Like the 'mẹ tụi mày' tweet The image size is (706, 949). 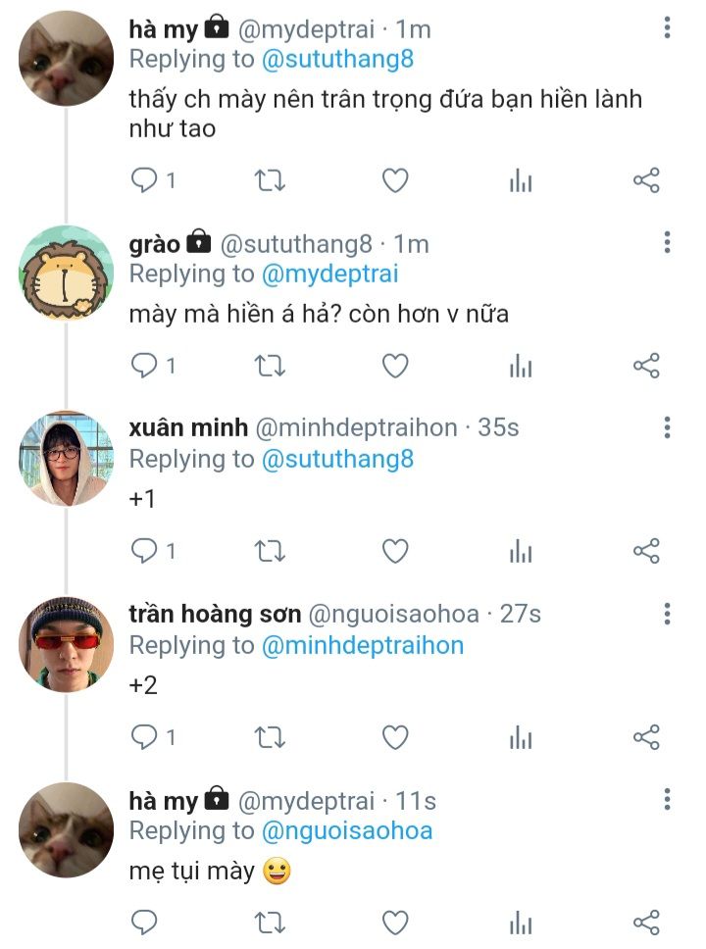tap(394, 923)
